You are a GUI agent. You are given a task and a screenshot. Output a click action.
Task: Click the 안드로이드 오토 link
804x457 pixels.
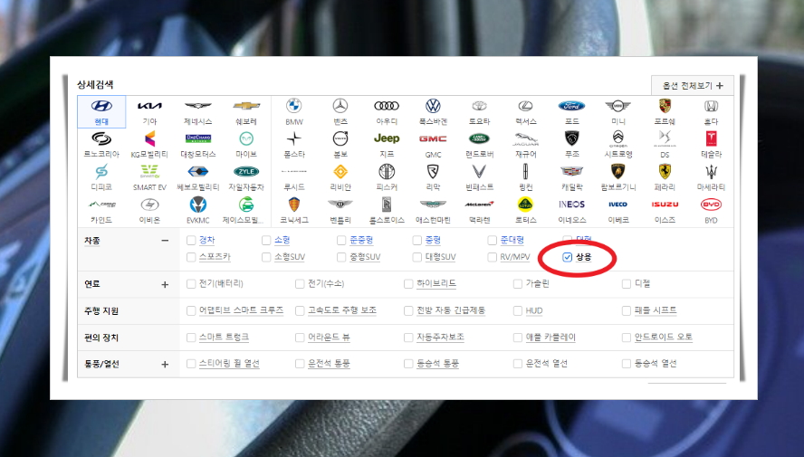664,338
